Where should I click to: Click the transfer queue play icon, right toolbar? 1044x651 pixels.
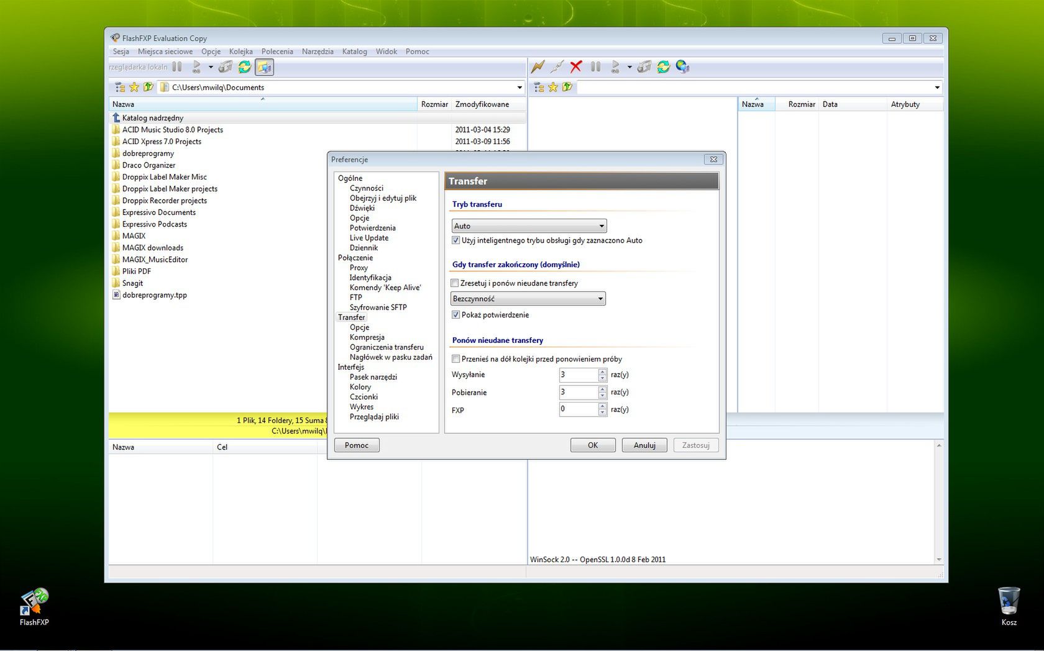coord(615,66)
